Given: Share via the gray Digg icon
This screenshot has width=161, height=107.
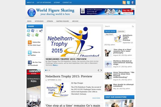Looking at the screenshot, I should [37, 31].
